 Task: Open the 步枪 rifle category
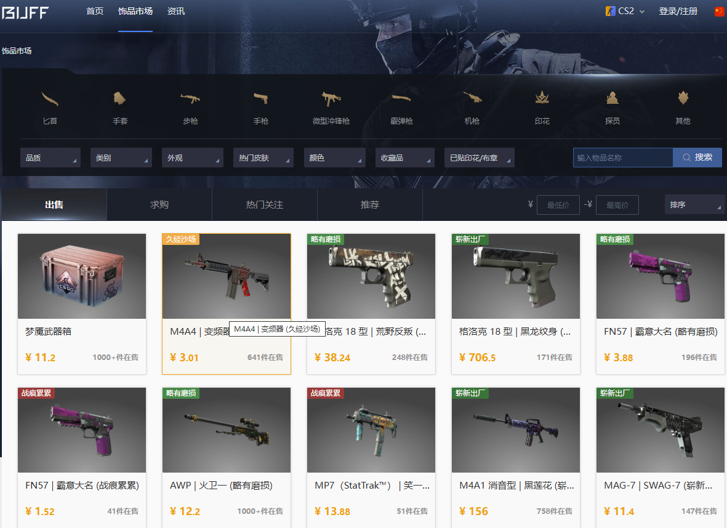[x=190, y=108]
